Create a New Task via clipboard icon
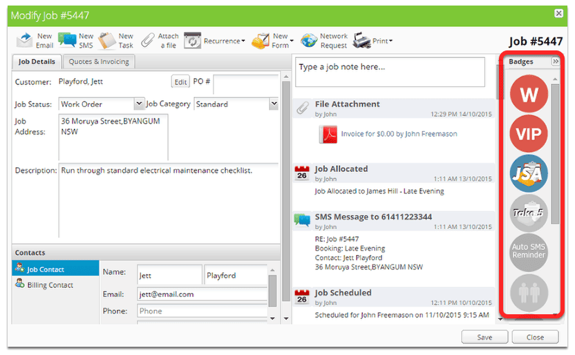Image resolution: width=575 pixels, height=355 pixels. click(106, 41)
